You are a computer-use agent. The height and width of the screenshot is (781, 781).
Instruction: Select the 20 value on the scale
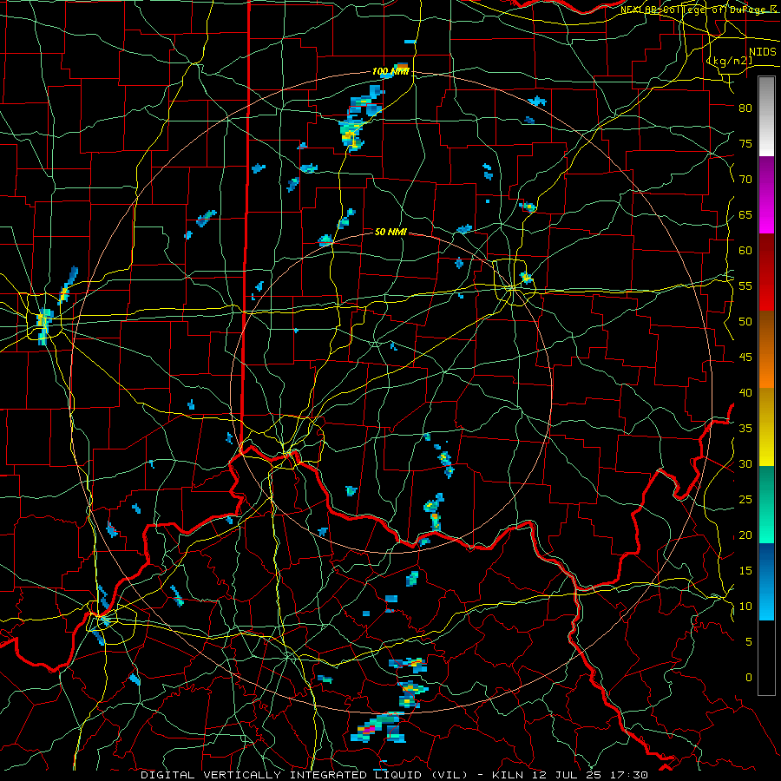point(745,535)
